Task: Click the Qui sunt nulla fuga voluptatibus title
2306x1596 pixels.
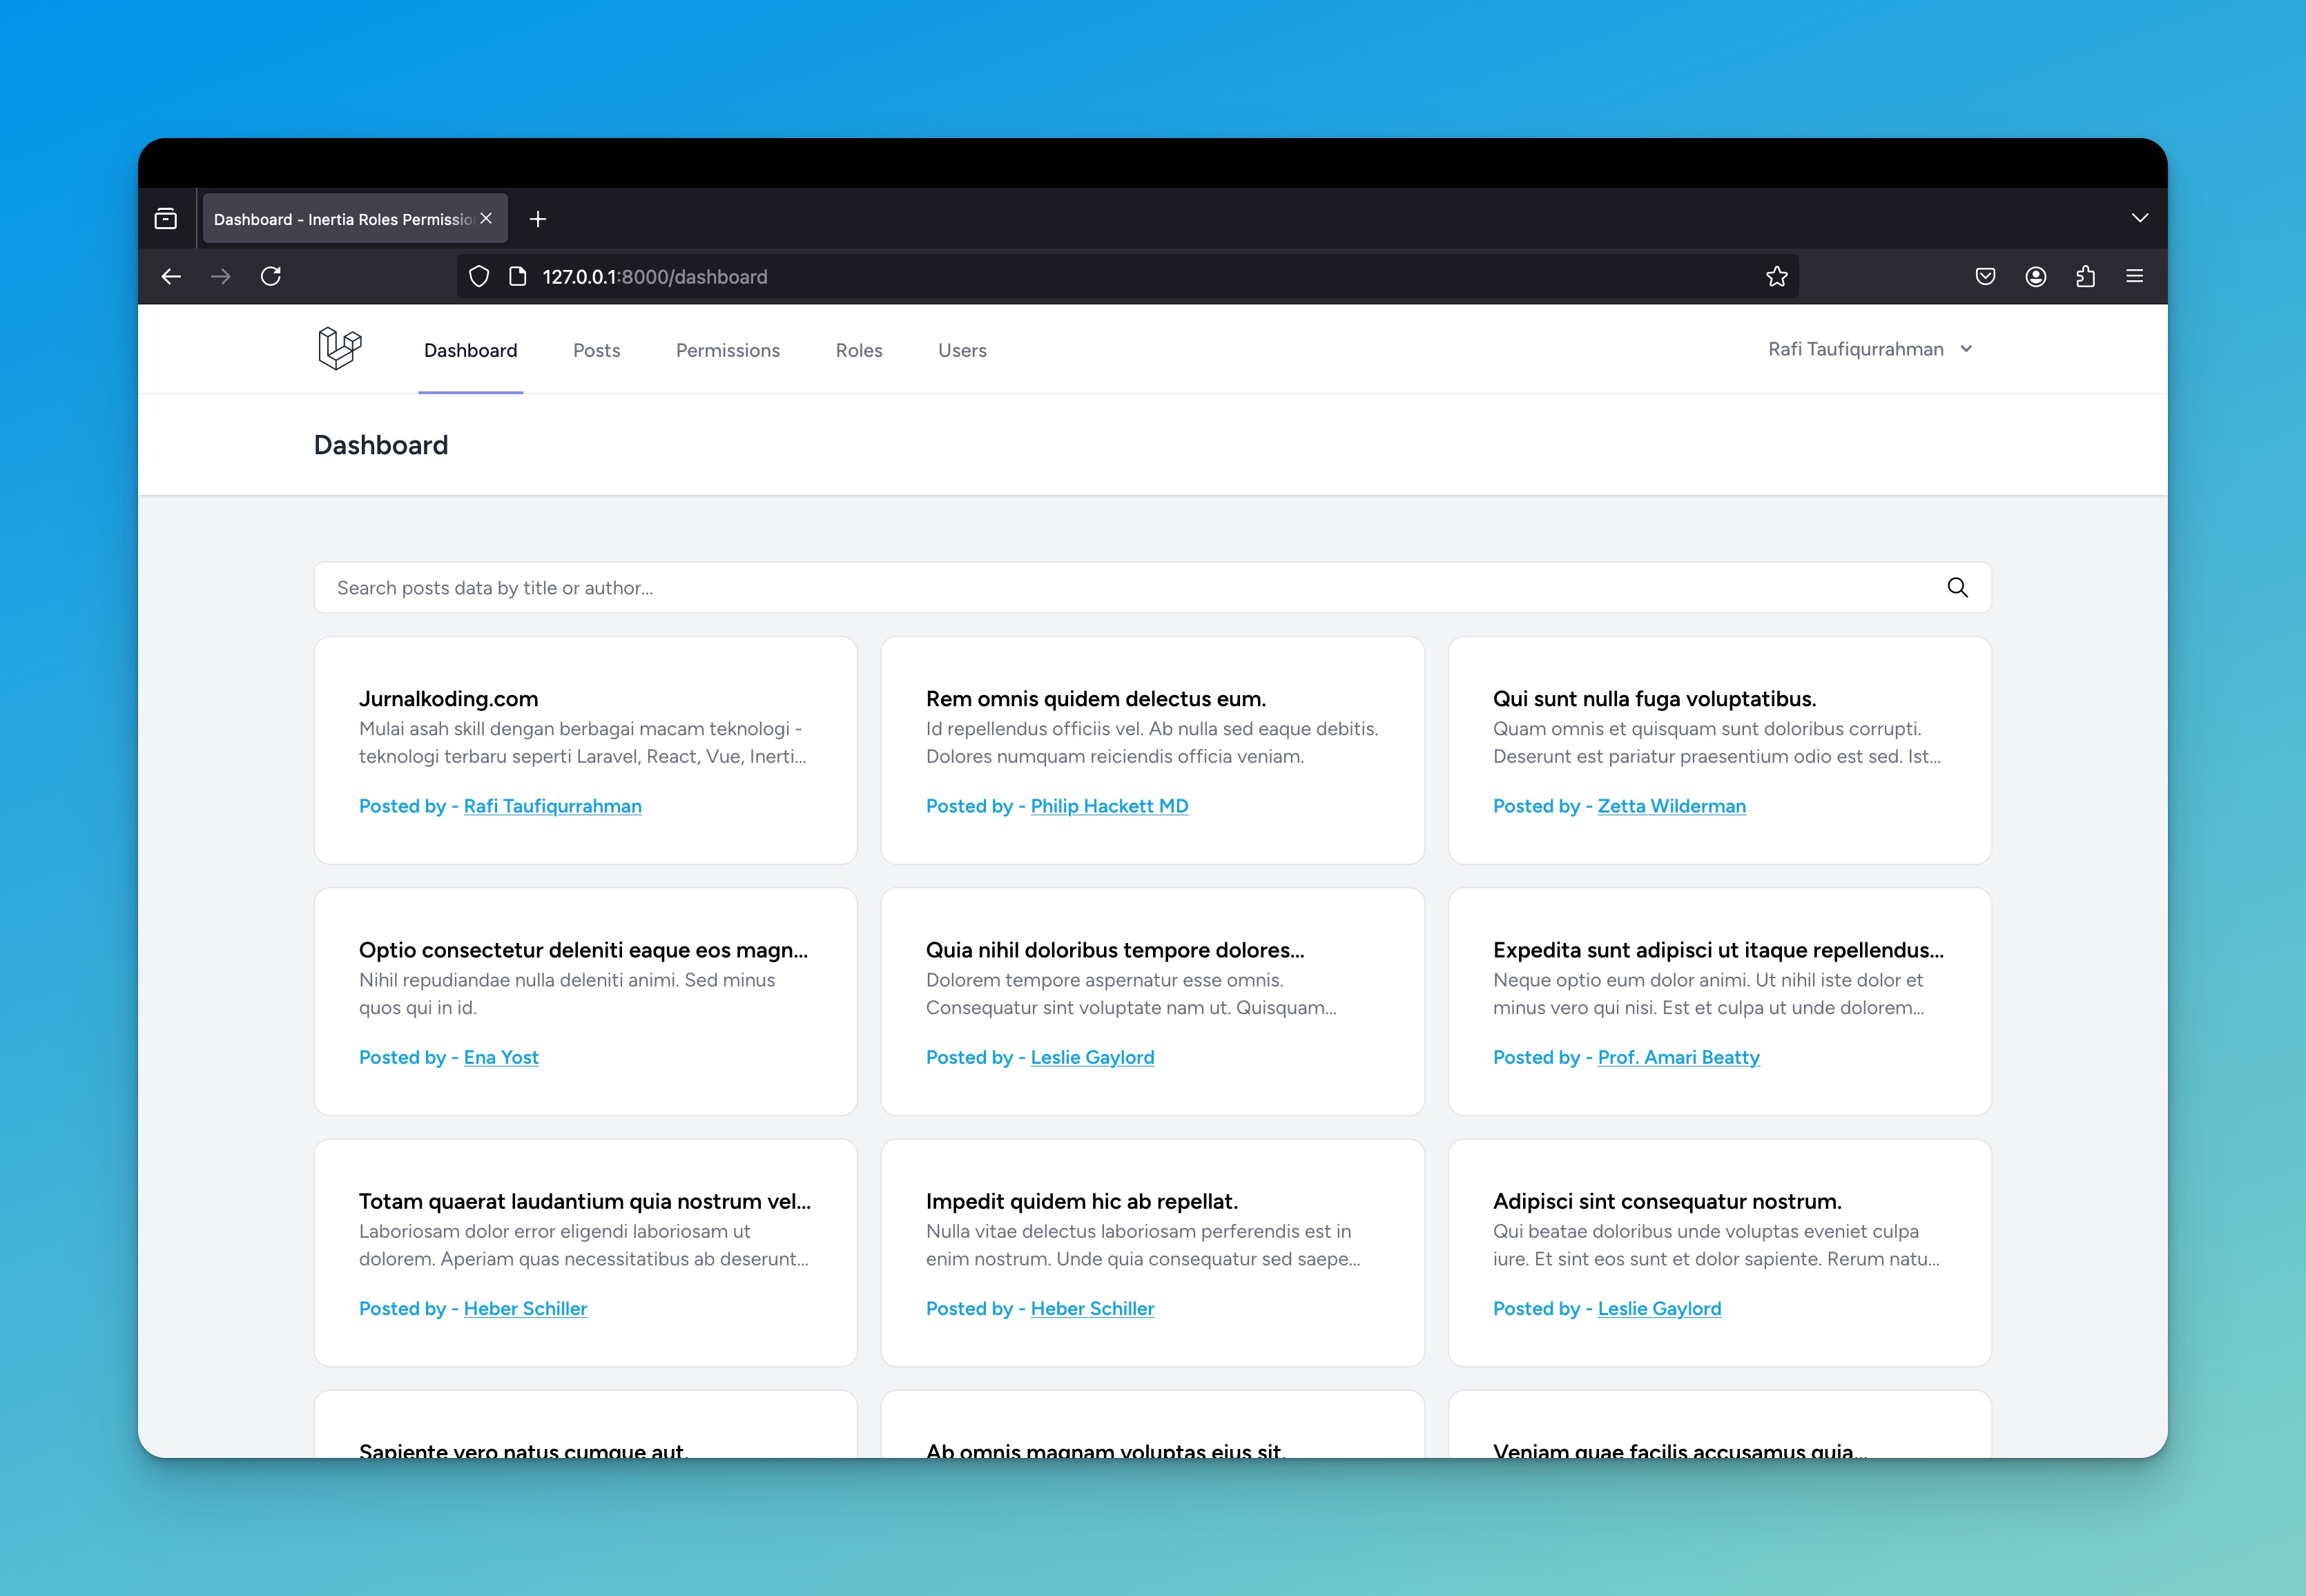Action: click(1654, 699)
